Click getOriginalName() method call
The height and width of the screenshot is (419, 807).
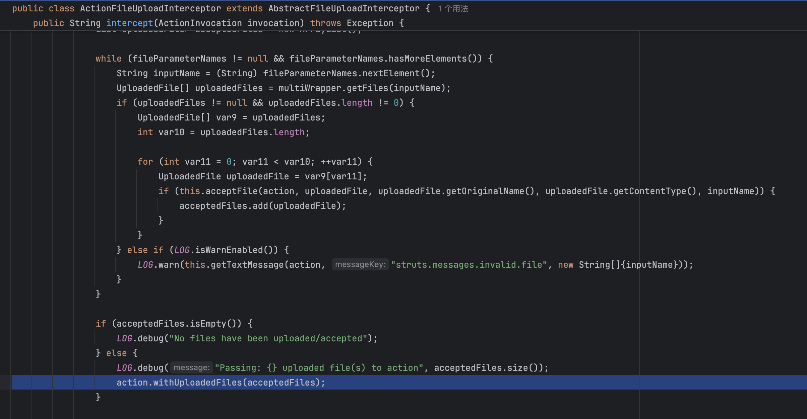(x=490, y=191)
